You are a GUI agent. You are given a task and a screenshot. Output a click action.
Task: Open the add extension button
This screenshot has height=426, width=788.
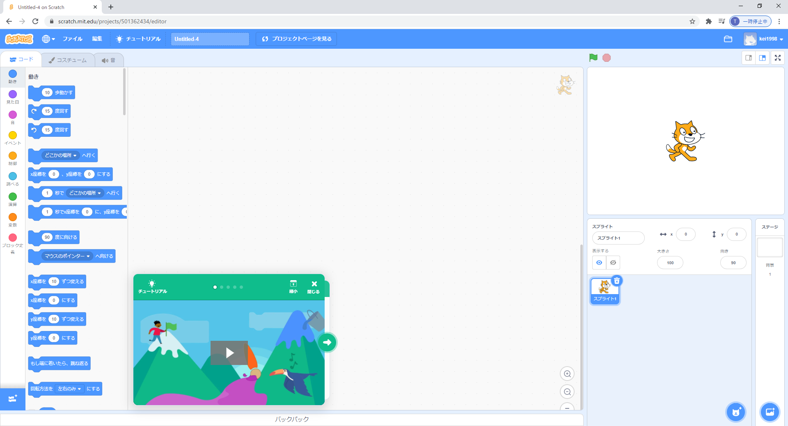pos(12,399)
